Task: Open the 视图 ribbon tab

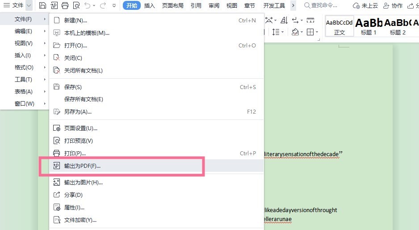Action: click(x=232, y=5)
